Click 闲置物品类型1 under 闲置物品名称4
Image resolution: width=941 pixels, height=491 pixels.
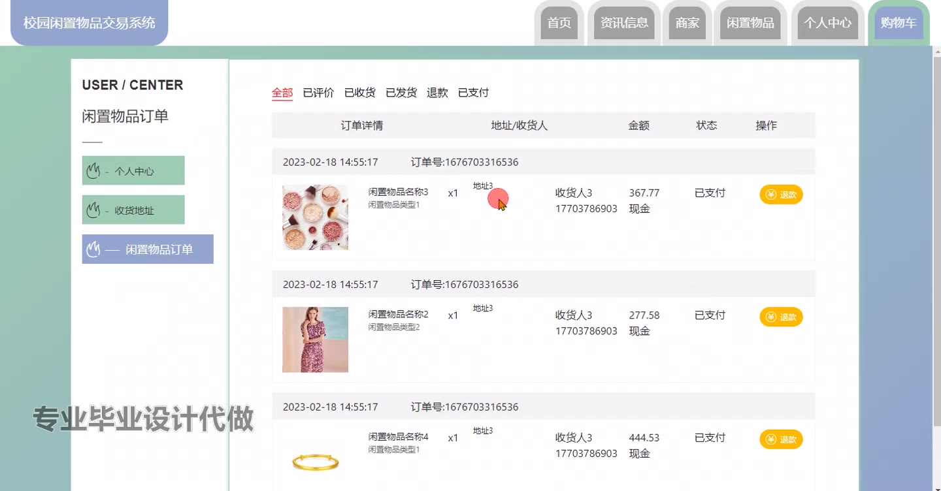(393, 450)
